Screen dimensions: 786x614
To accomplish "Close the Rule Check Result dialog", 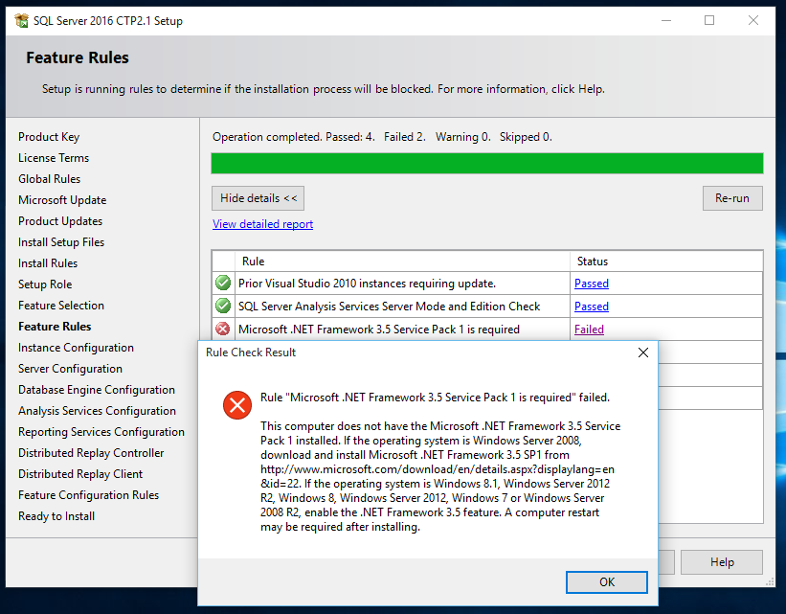I will tap(643, 352).
